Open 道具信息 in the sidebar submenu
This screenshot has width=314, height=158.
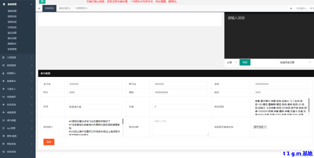point(12,17)
